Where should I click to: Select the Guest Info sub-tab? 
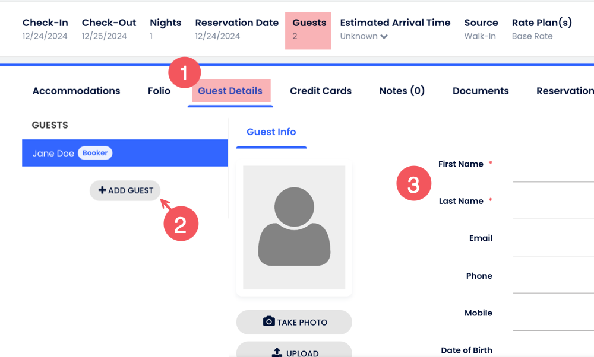[271, 132]
